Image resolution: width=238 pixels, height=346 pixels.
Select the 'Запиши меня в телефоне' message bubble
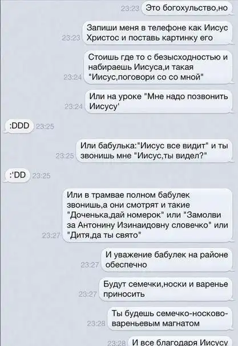click(157, 33)
